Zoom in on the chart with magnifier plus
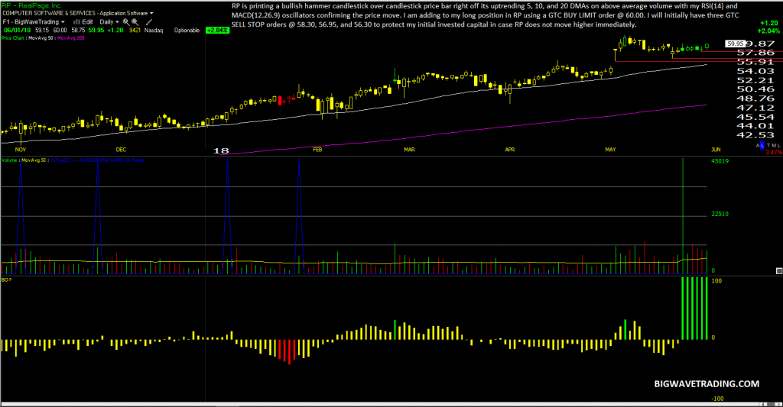Viewport: 783px width, 407px height. coord(126,22)
